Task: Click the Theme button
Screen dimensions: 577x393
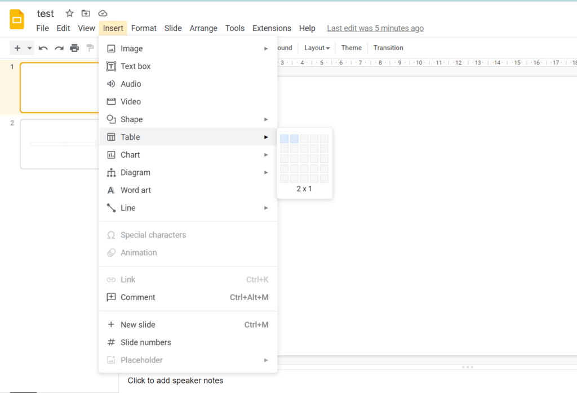Action: coord(351,48)
